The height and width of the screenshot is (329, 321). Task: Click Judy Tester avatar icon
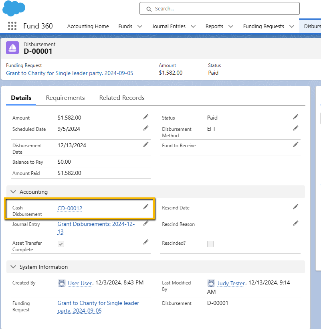click(211, 283)
